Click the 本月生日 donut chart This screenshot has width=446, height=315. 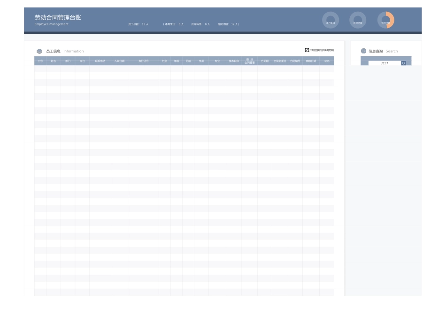[x=331, y=20]
